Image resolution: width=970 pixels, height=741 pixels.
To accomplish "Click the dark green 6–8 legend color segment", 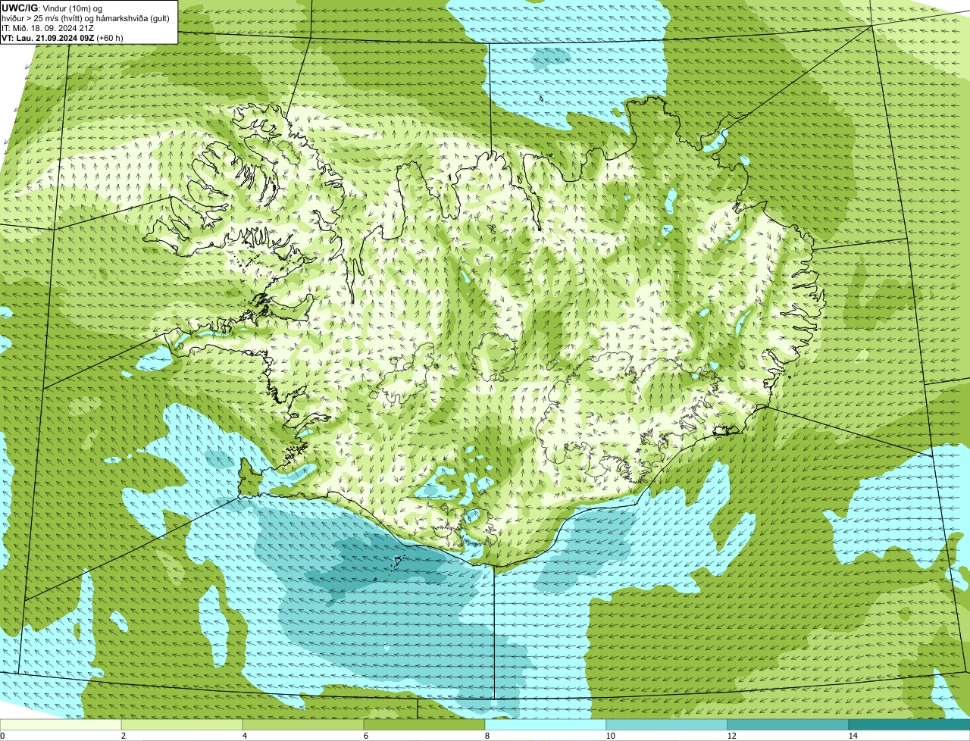I will (424, 724).
